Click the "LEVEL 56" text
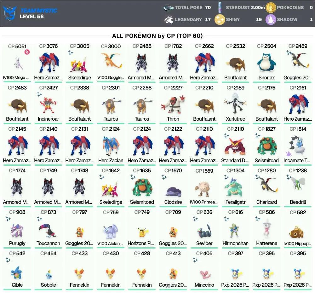The height and width of the screenshot is (293, 315). 32,17
